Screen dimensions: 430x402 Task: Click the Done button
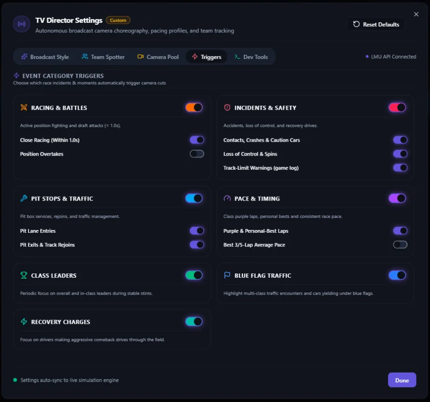click(x=402, y=380)
